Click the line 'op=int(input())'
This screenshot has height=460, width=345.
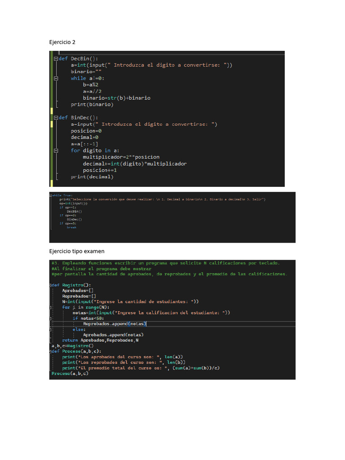click(73, 203)
